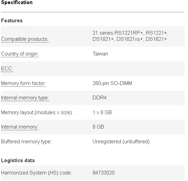188x181 pixels.
Task: Select the Features section heading
Action: [x=12, y=21]
